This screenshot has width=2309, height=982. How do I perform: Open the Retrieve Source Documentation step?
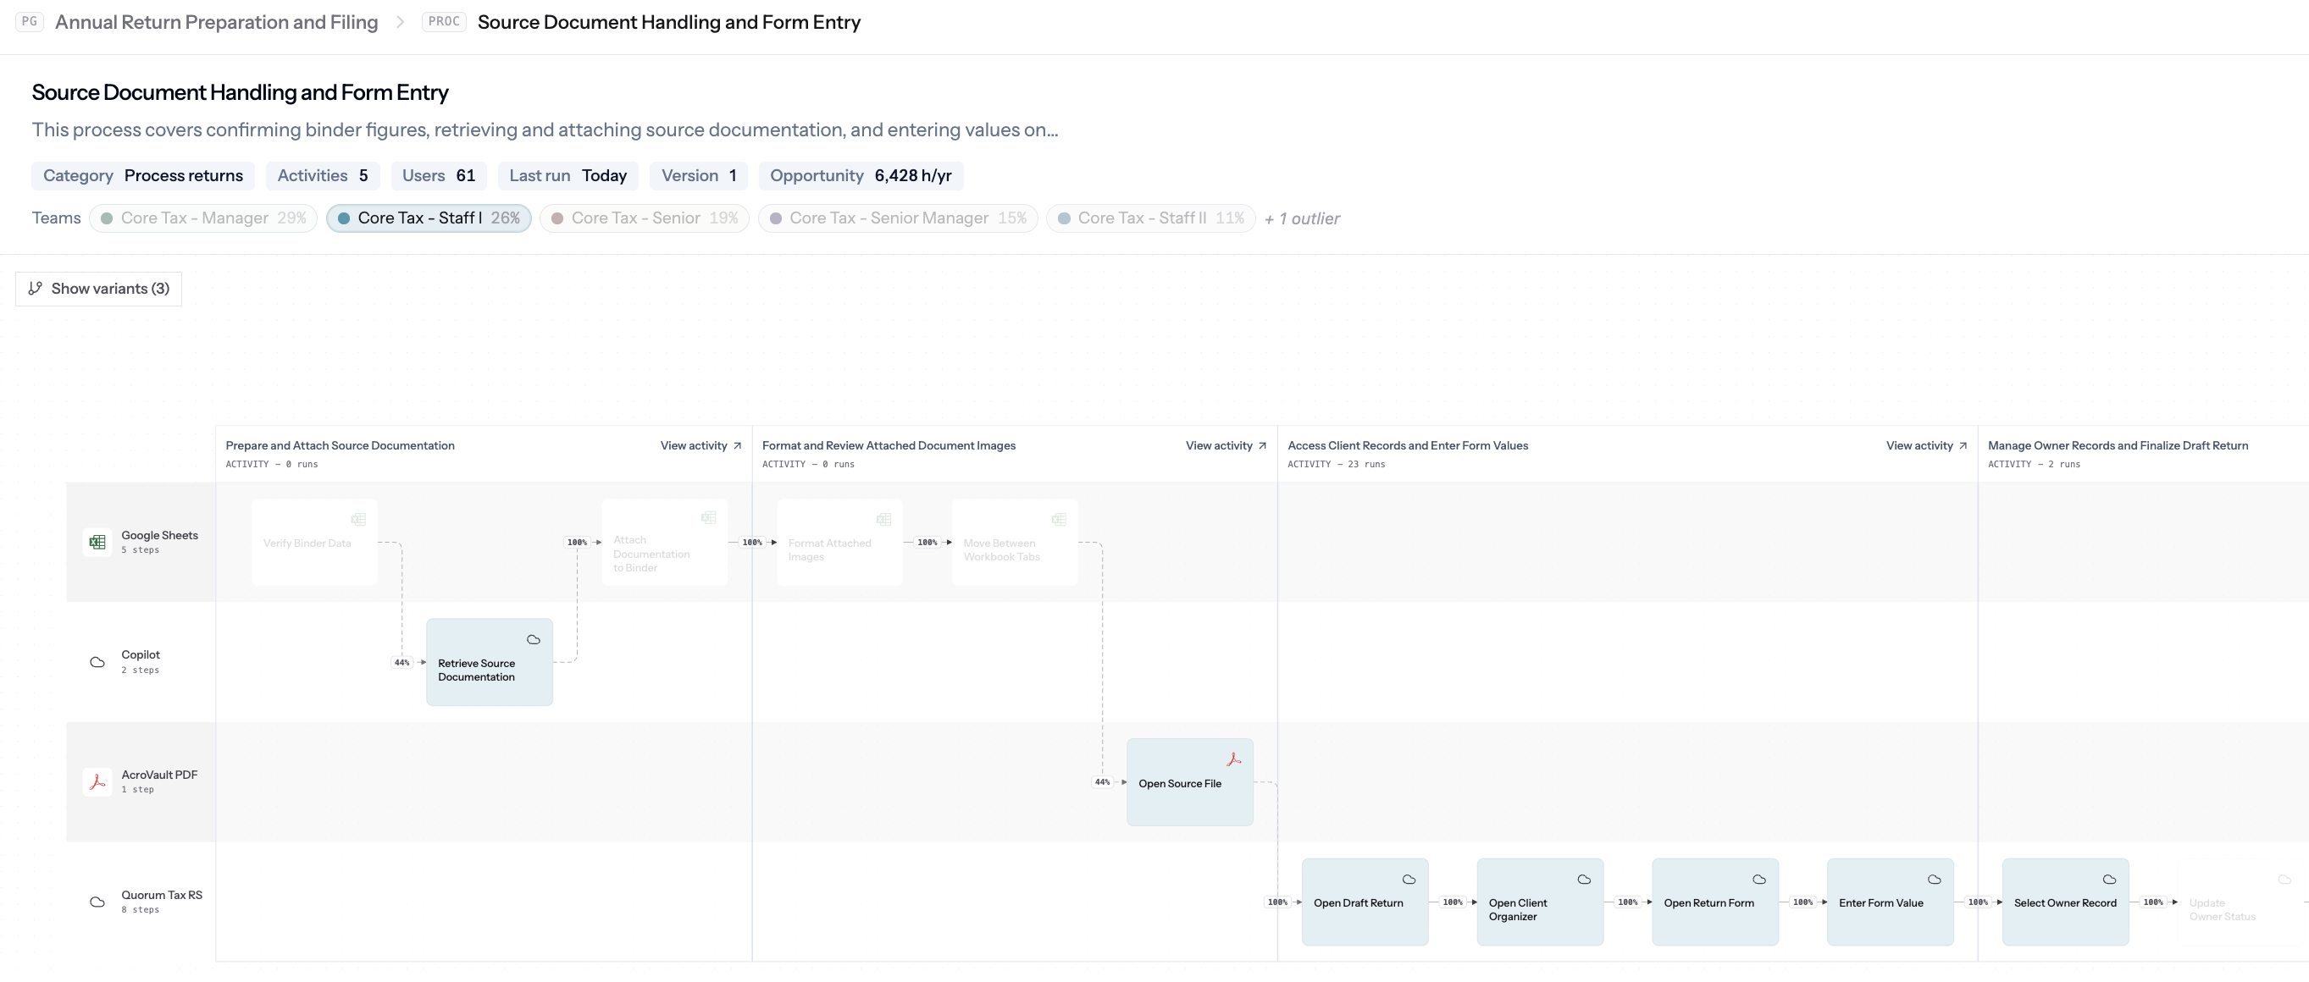pyautogui.click(x=490, y=662)
